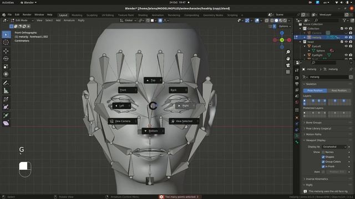Choose View Selected in pie menu
Screen dimensions: 355x199
point(184,121)
